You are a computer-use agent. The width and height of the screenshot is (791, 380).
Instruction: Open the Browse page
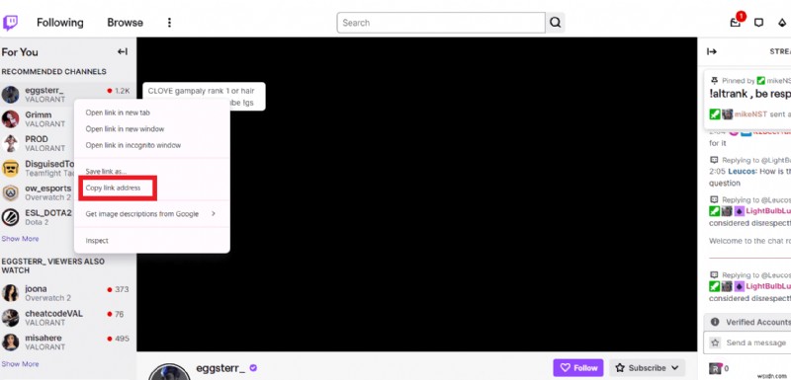(x=125, y=23)
